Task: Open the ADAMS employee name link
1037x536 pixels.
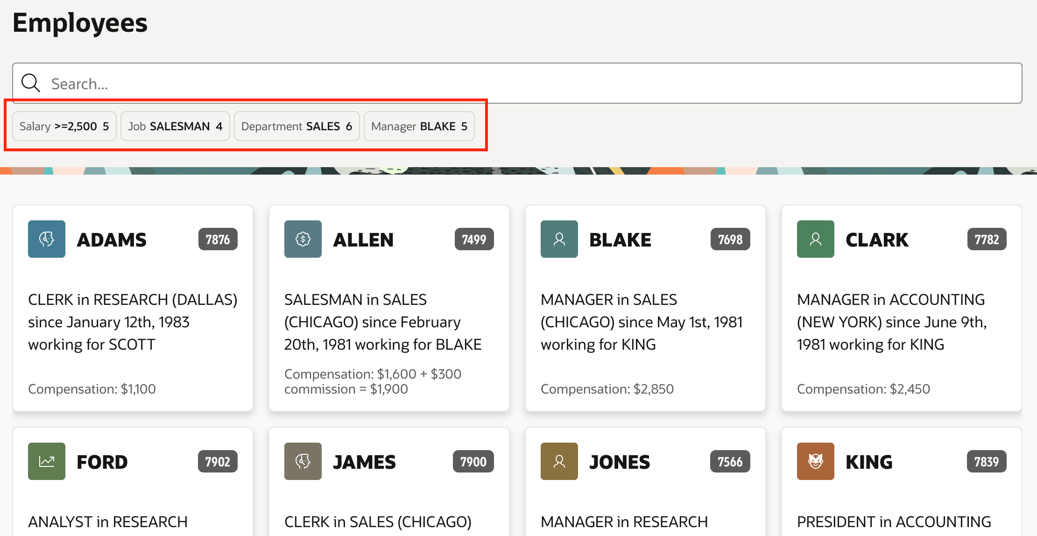Action: coord(112,240)
